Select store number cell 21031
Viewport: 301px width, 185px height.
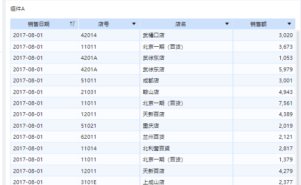109,92
